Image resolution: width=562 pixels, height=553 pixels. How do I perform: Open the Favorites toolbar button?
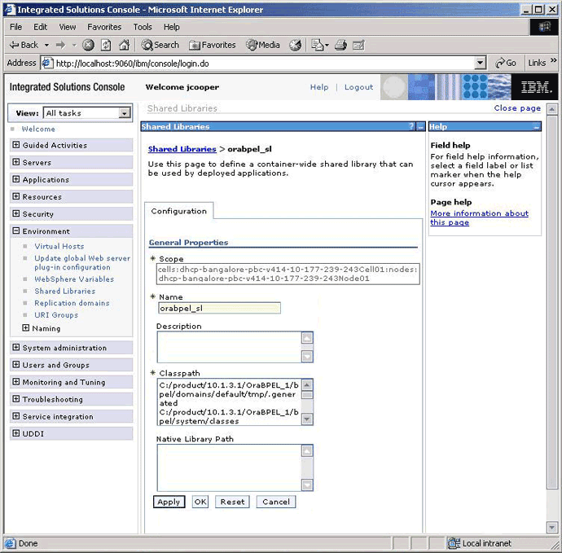[x=213, y=45]
